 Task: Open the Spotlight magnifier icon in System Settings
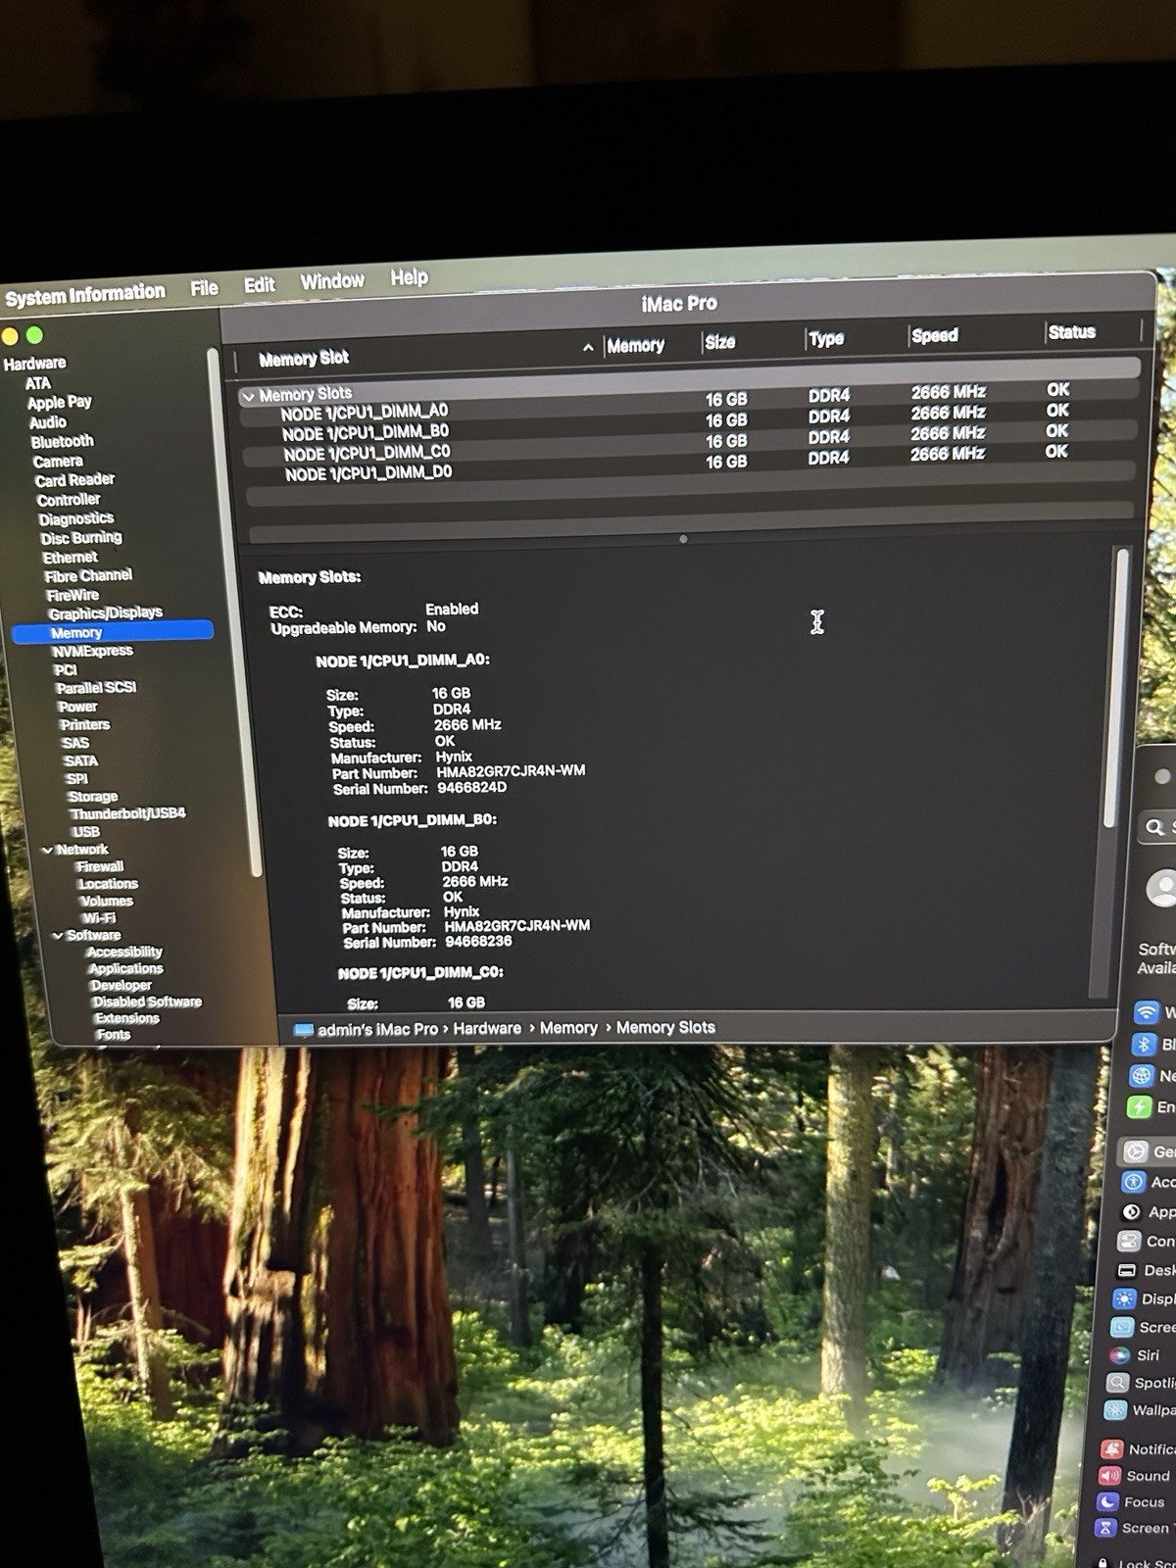[1117, 1383]
